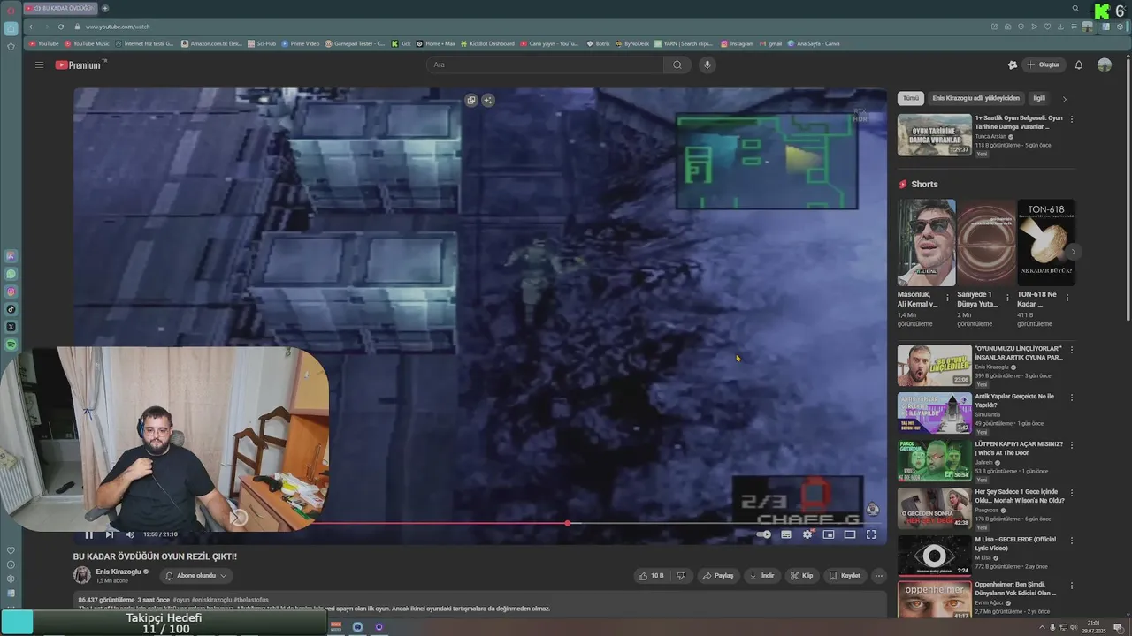This screenshot has height=636, width=1132.
Task: Open the OYUNUMUZU LİNÇLİYORLAR video title
Action: 1019,352
